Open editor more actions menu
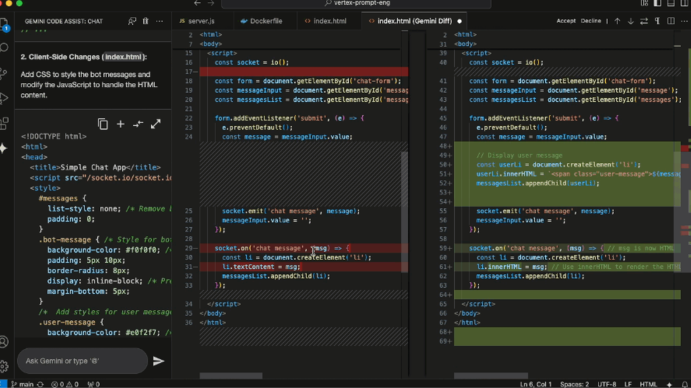The image size is (691, 388). (684, 21)
